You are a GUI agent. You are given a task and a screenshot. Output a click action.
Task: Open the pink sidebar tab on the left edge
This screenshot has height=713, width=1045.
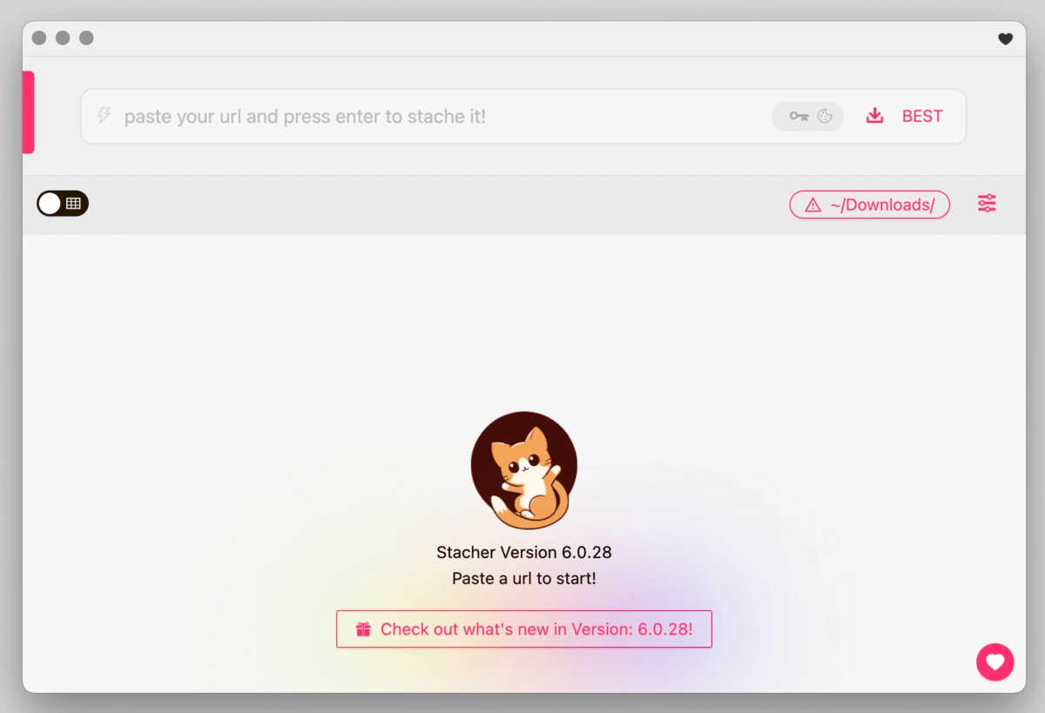28,112
